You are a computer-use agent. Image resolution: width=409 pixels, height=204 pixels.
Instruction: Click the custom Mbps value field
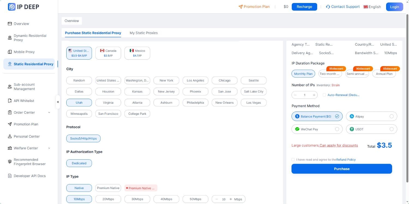[x=224, y=199]
